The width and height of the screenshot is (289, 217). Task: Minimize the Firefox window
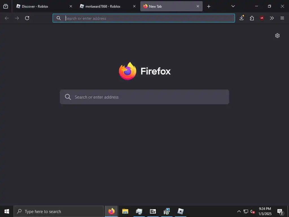[x=256, y=6]
